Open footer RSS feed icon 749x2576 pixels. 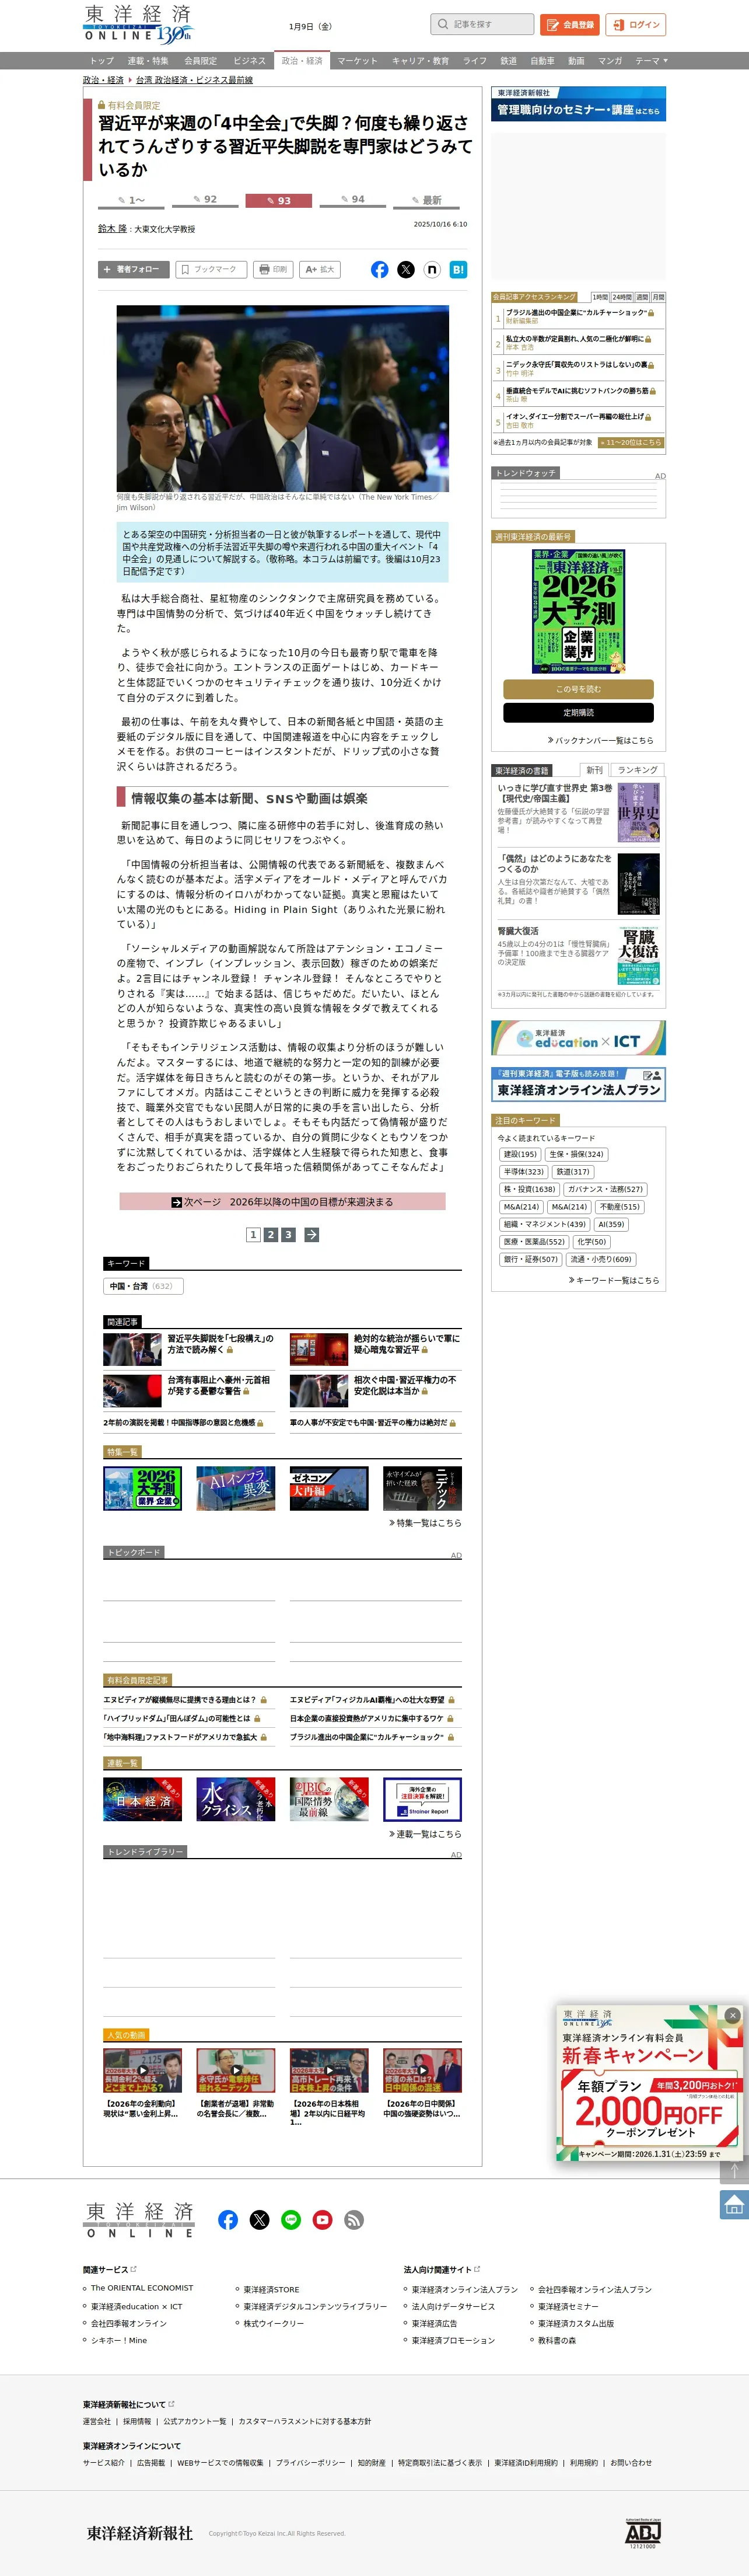point(353,2219)
